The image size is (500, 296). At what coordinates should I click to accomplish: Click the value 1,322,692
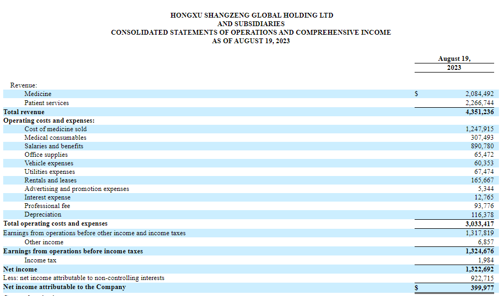tap(479, 269)
